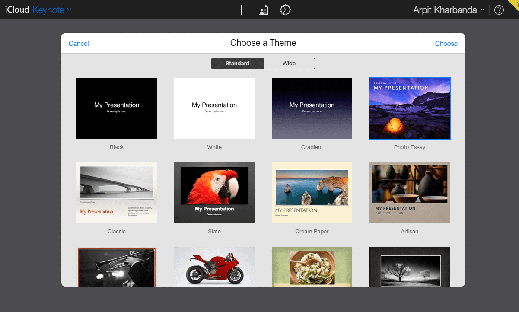Screen dimensions: 519x312
Task: Open the Keynote app switcher dropdown
Action: point(51,9)
